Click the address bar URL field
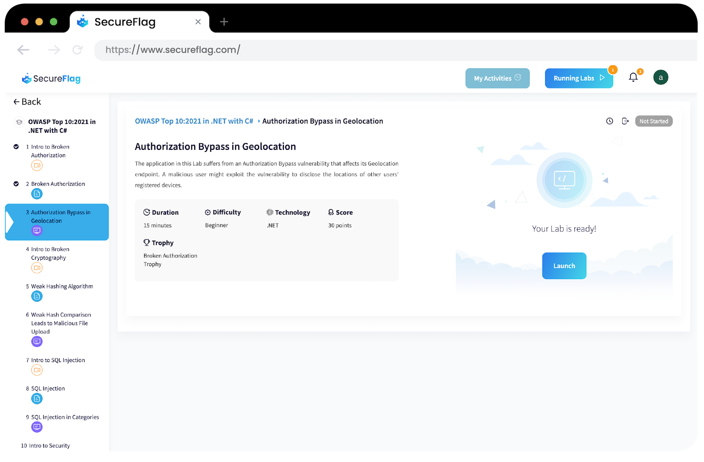This screenshot has height=462, width=704. pos(395,50)
